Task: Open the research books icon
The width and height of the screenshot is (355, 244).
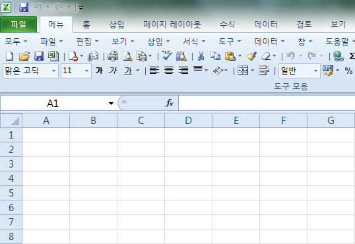Action: point(181,56)
